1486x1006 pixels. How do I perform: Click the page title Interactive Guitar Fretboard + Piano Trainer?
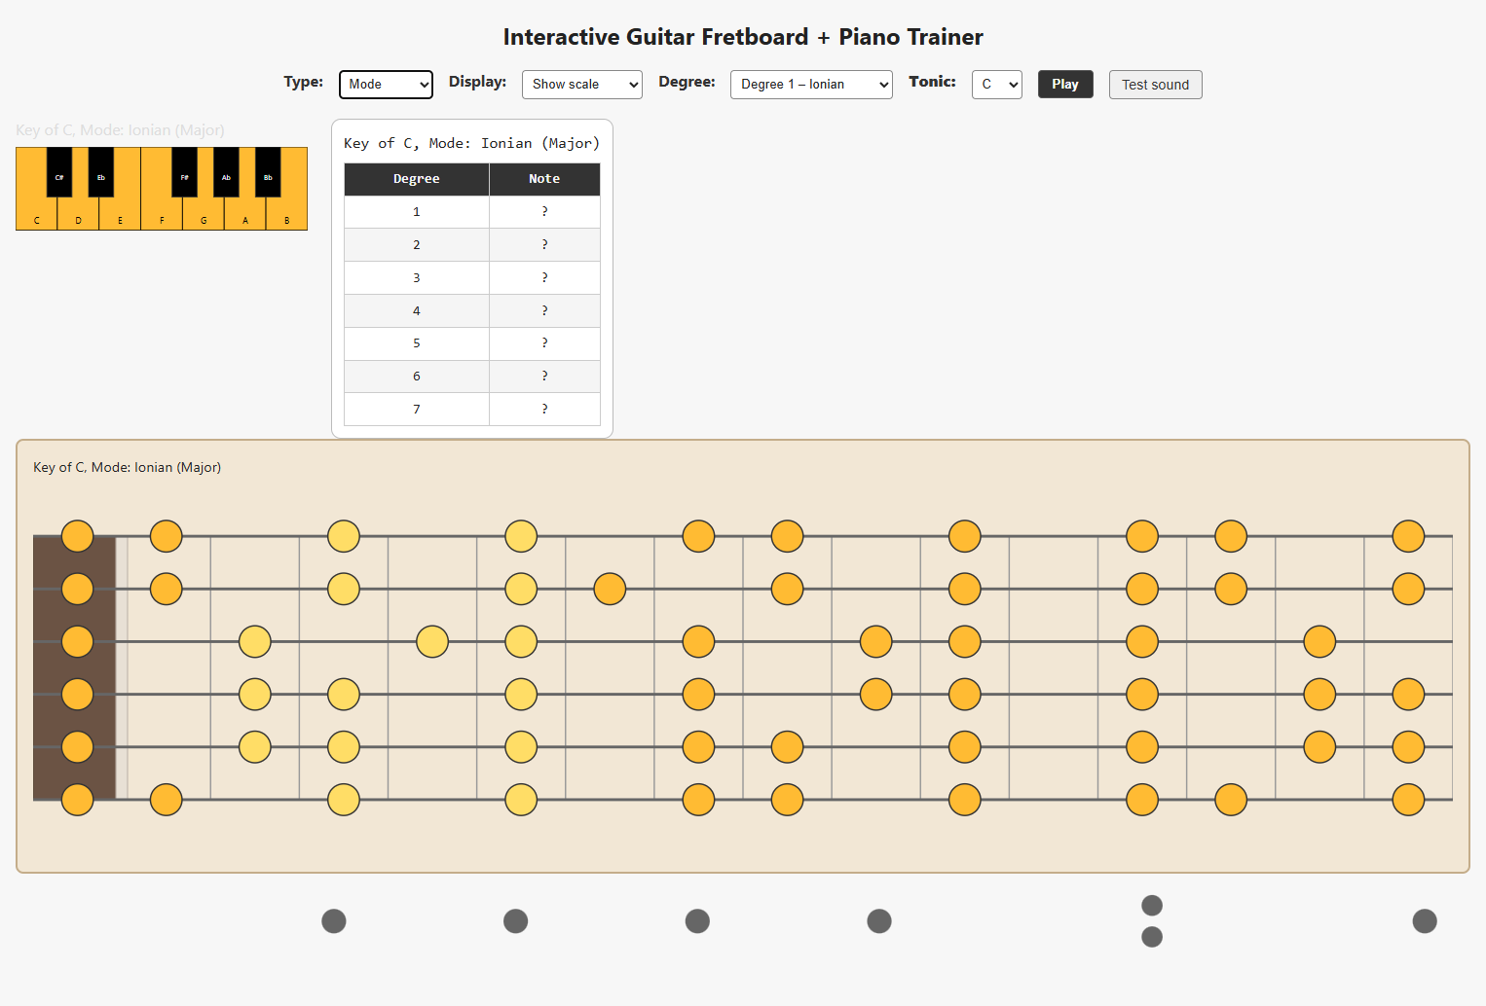pos(743,37)
